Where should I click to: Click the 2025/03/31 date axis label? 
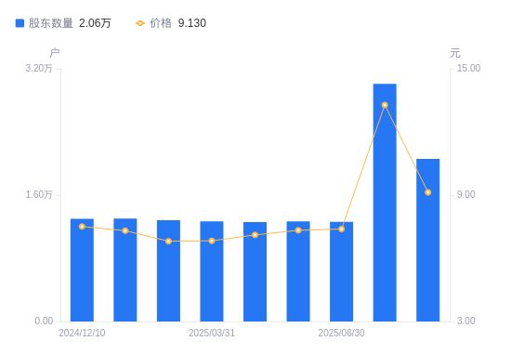212,333
